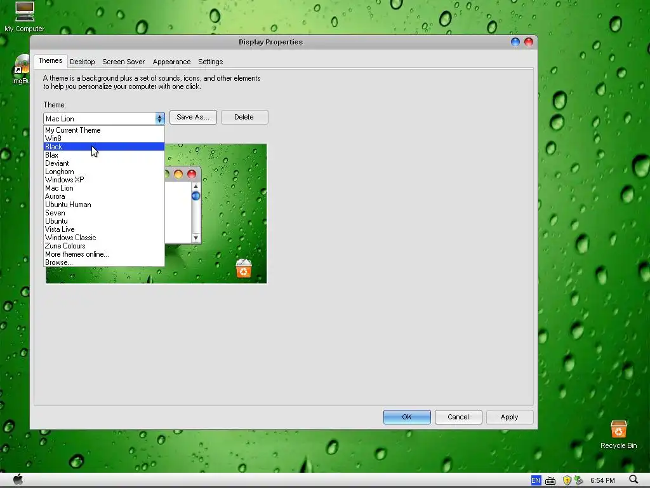Pick the Blax theme entry

(x=104, y=155)
